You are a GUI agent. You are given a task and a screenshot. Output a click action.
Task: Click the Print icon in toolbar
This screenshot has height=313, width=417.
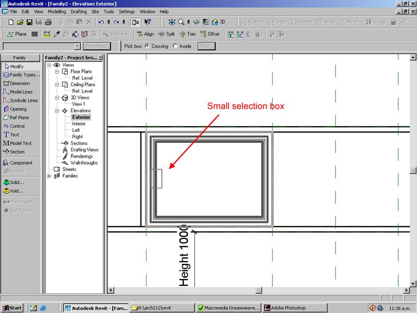48,22
